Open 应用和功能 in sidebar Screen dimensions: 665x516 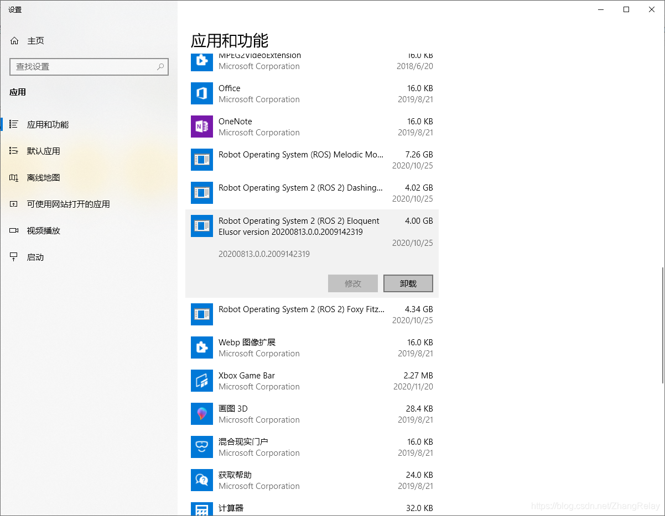tap(89, 124)
